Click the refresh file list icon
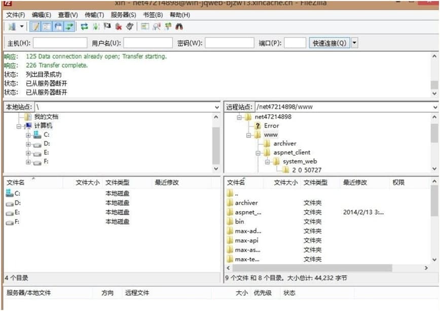 [84, 26]
